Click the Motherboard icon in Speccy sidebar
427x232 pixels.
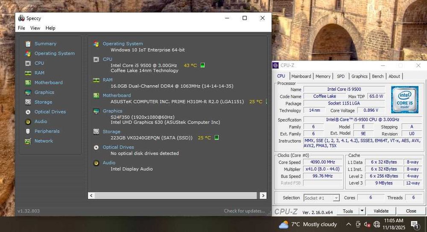point(28,83)
